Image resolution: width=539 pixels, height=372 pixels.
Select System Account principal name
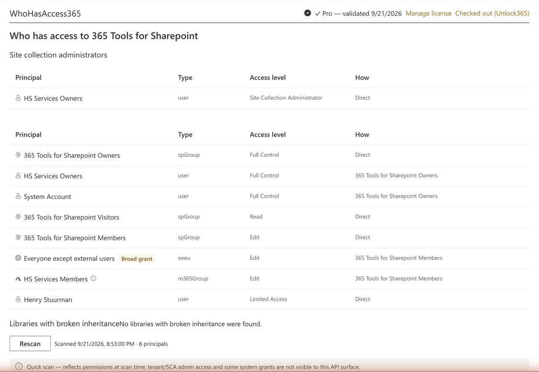coord(47,197)
